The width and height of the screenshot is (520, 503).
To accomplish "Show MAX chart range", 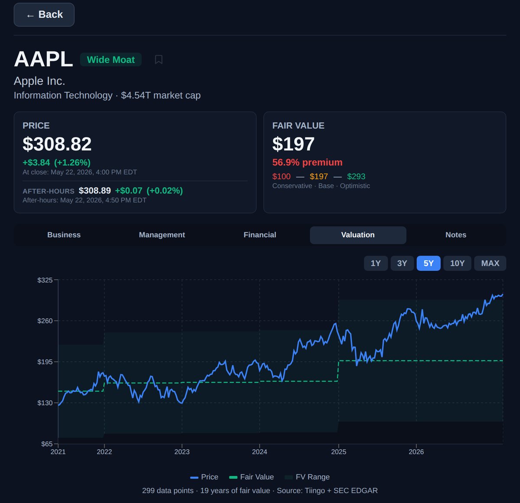I will click(x=490, y=263).
